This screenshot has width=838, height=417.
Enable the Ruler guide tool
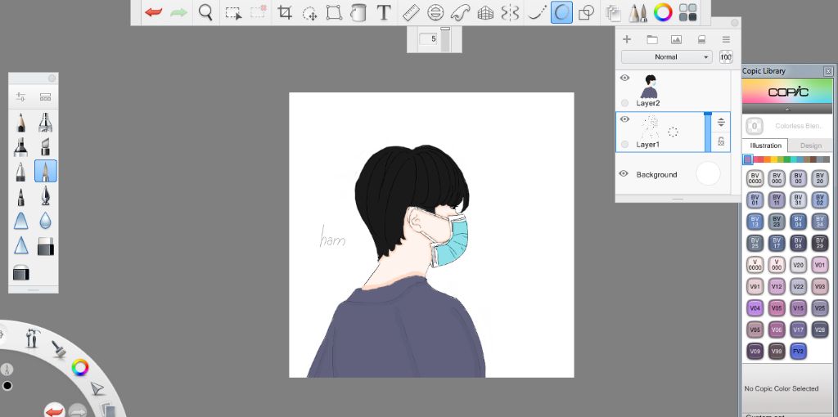pyautogui.click(x=411, y=12)
